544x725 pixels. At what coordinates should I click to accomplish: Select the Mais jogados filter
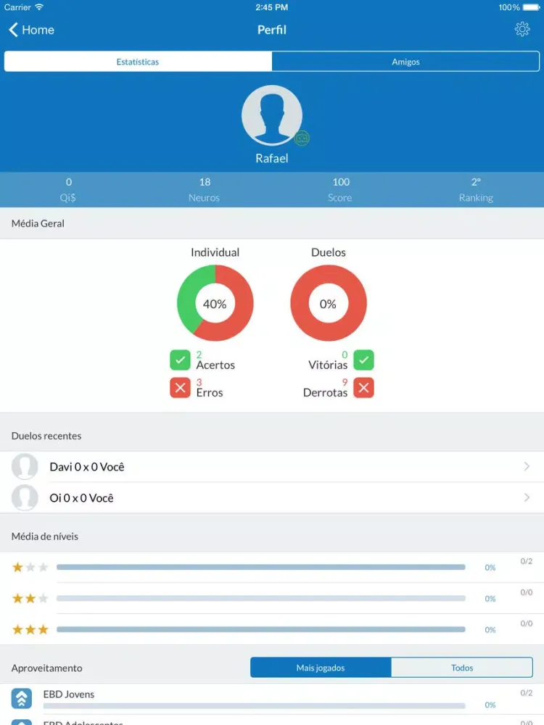[x=321, y=668]
